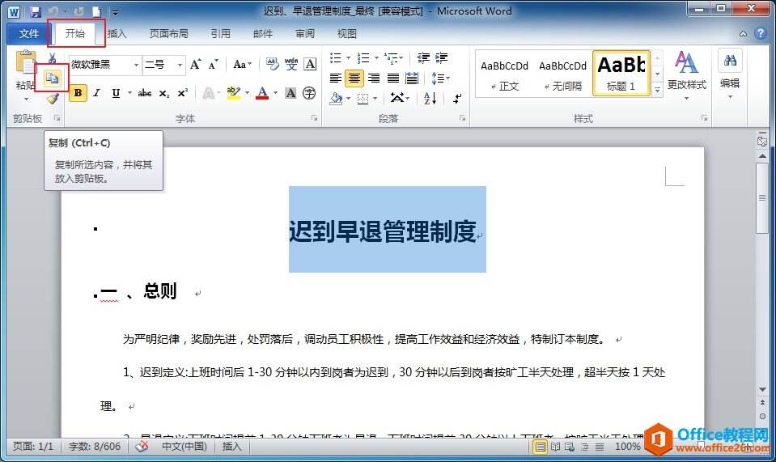Click the phonetic guide wén icon
Image resolution: width=776 pixels, height=462 pixels.
point(291,64)
